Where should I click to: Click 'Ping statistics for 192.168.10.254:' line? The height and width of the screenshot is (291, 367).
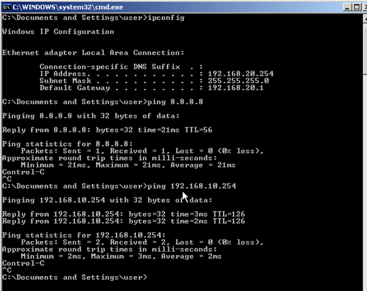[x=84, y=235]
